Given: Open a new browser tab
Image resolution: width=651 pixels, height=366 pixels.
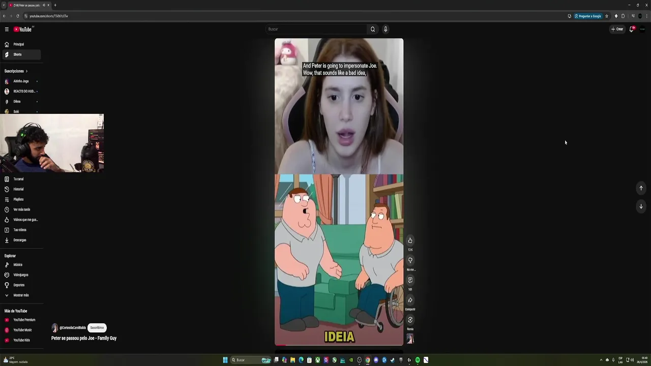Looking at the screenshot, I should tap(55, 5).
